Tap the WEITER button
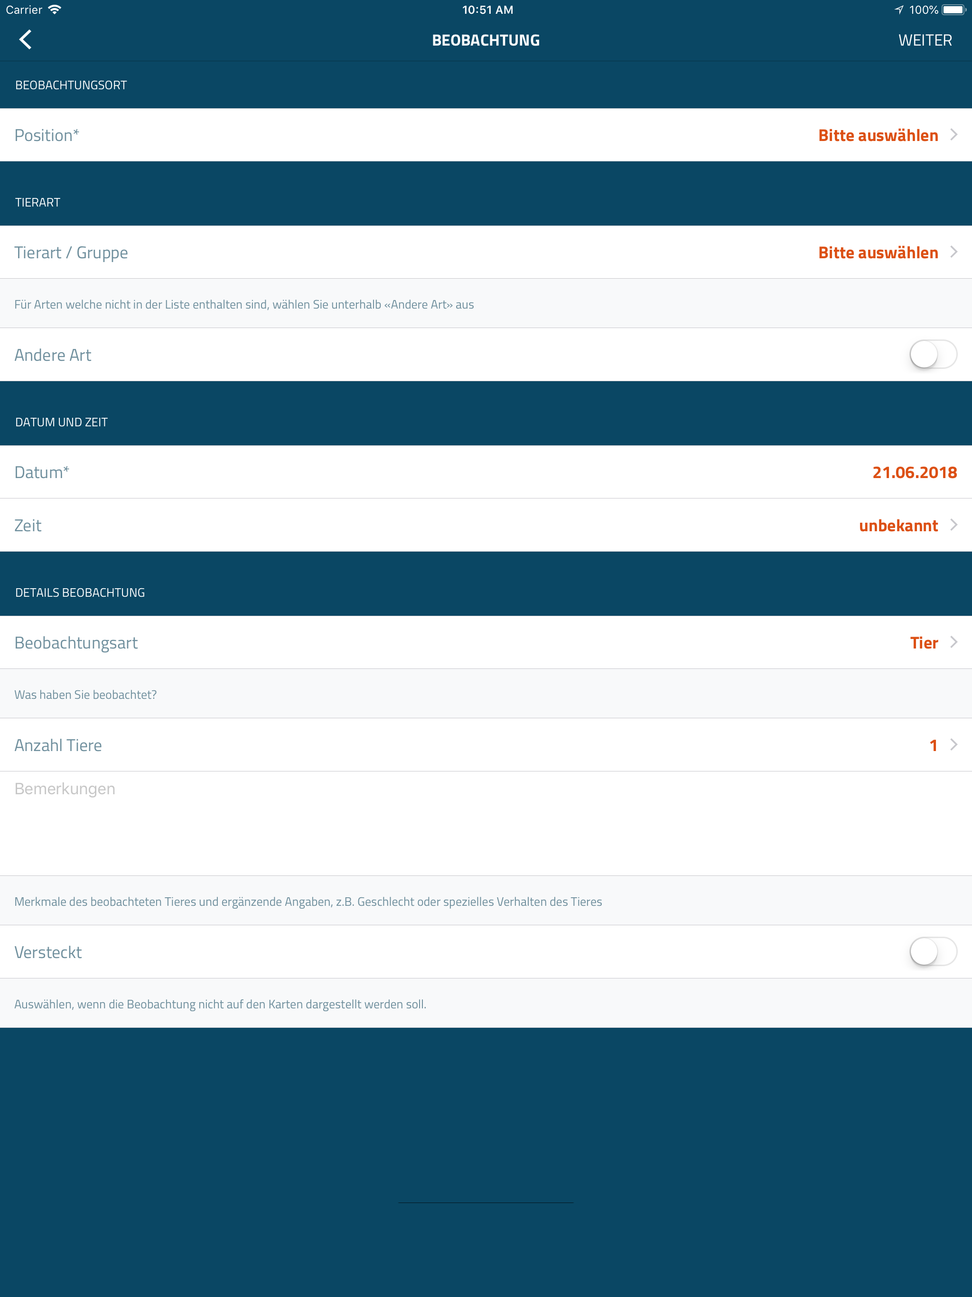 [x=925, y=40]
